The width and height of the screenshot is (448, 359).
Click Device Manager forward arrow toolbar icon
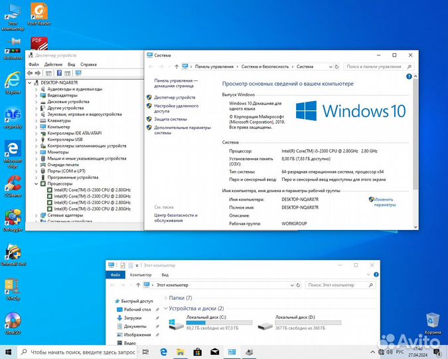(38, 73)
